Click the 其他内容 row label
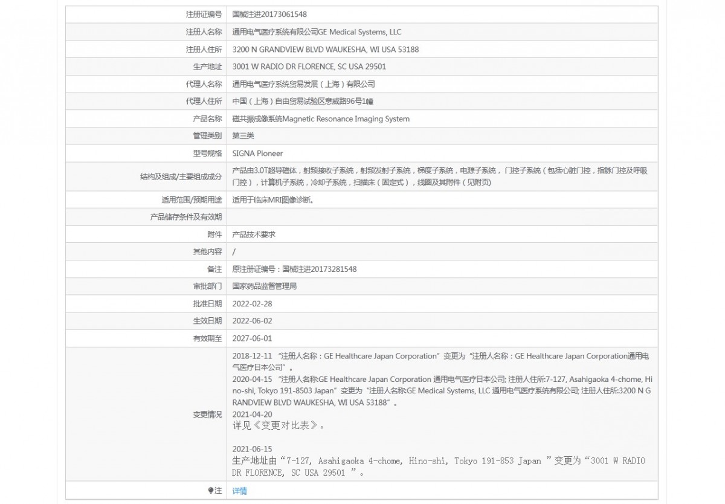 (207, 251)
